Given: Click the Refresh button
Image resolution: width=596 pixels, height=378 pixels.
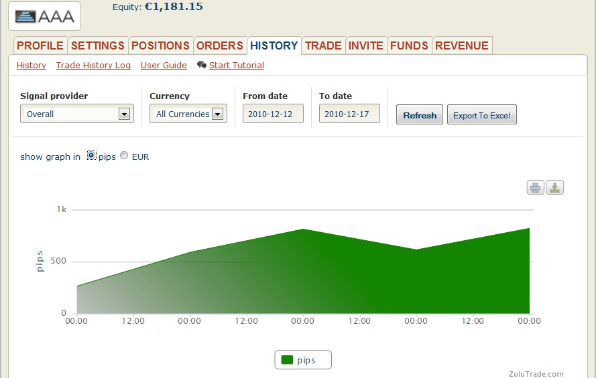Looking at the screenshot, I should click(x=420, y=114).
